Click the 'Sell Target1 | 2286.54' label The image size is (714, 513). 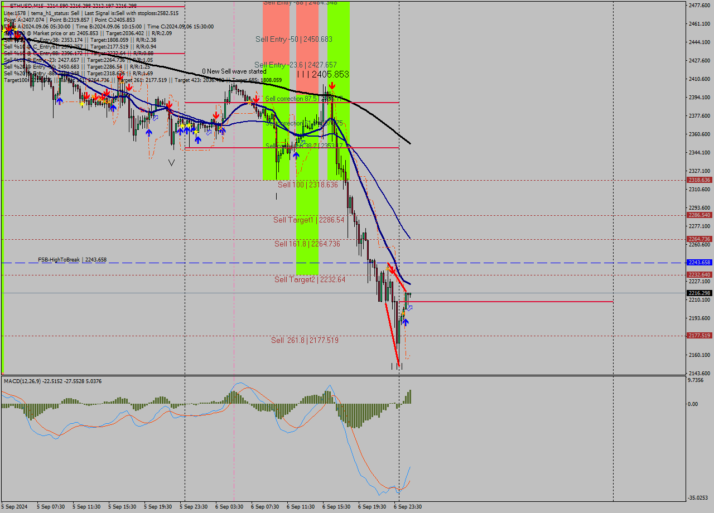point(309,220)
